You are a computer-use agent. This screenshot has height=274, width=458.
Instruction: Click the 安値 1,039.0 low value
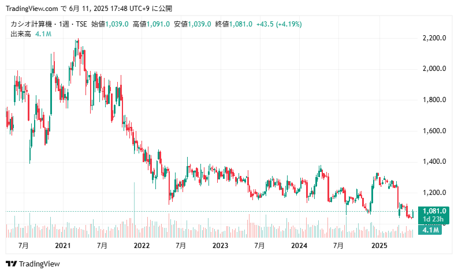click(192, 24)
